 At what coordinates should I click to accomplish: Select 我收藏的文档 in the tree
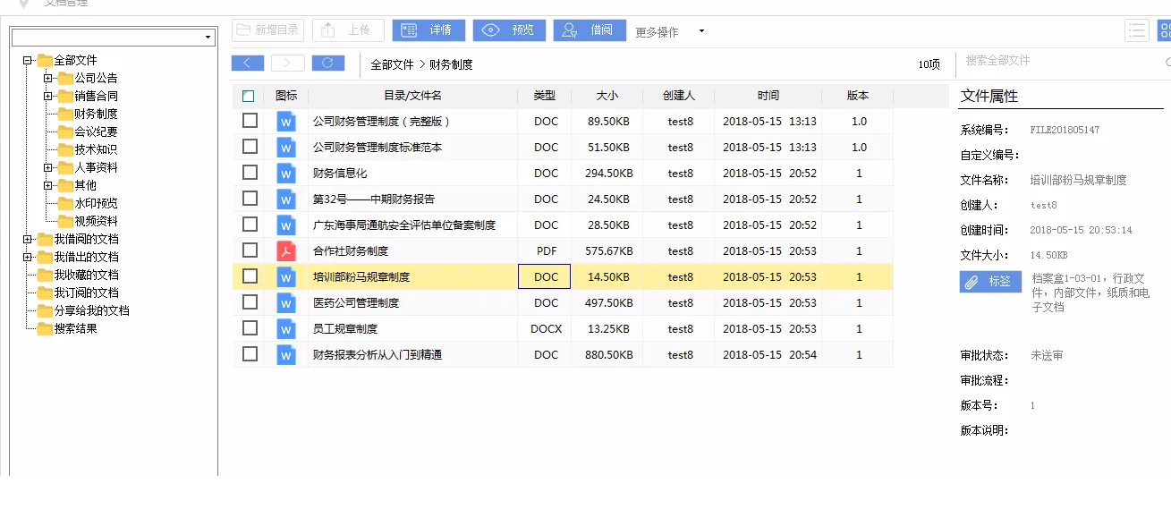coord(86,275)
